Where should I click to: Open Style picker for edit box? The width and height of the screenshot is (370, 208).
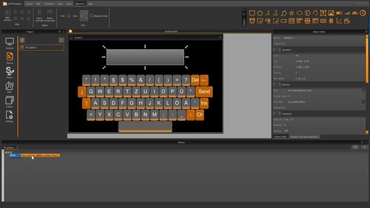364,90
